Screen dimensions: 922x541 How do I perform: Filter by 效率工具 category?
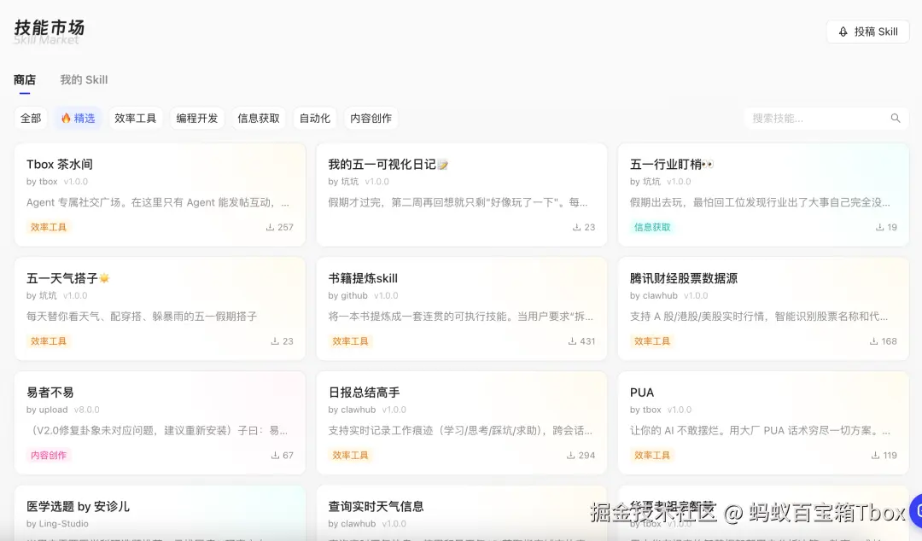(x=135, y=119)
